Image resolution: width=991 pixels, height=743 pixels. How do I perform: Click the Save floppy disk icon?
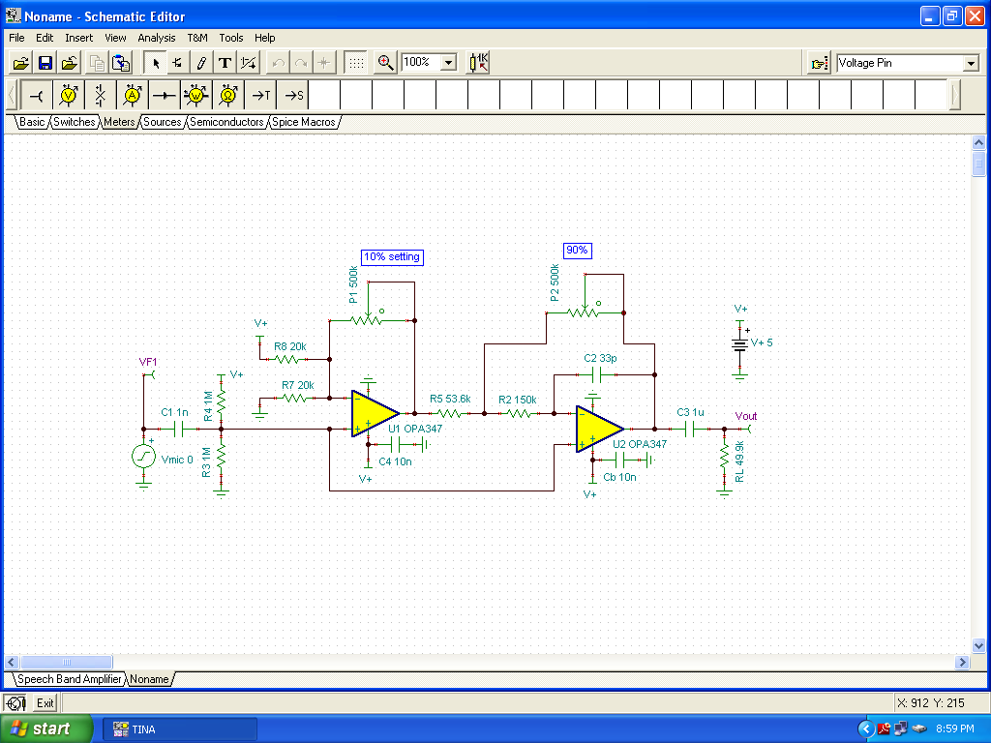(x=45, y=63)
